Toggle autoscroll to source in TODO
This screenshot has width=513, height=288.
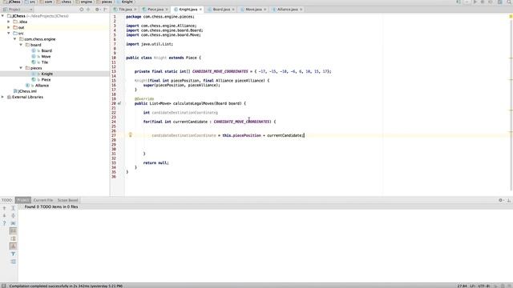tap(13, 223)
